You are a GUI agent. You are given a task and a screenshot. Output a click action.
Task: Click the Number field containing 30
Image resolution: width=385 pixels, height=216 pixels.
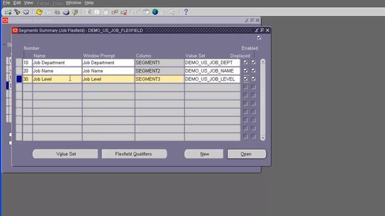point(28,79)
